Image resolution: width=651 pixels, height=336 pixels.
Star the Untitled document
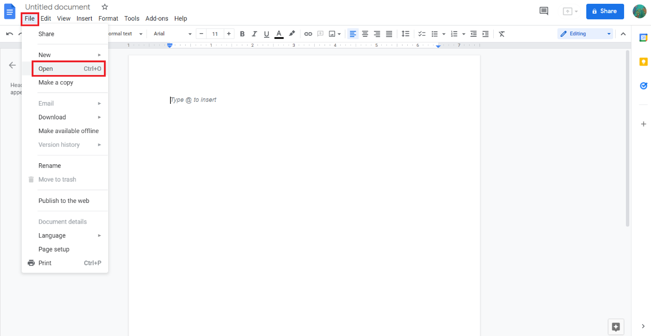(105, 7)
